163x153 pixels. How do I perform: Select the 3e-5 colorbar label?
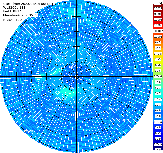158,48
